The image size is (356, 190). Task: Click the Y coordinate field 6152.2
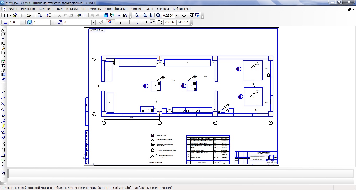click(183, 22)
